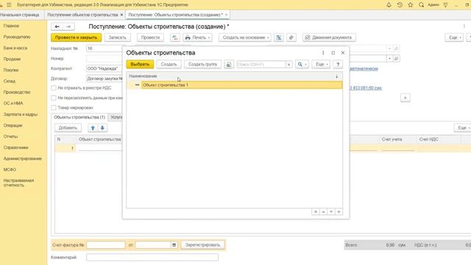Click the open-element icon right of second field
Screen dimensions: 471x265
pos(397,59)
